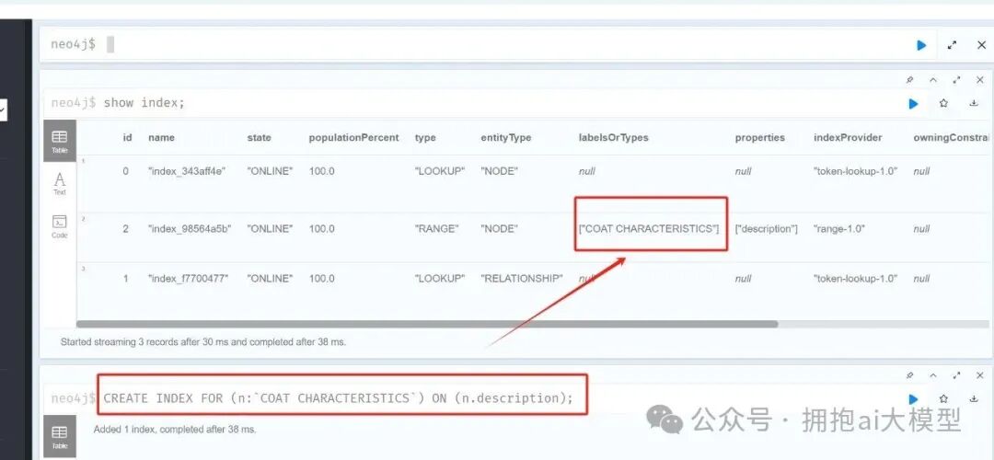Click the indexProvider column header

pyautogui.click(x=848, y=137)
